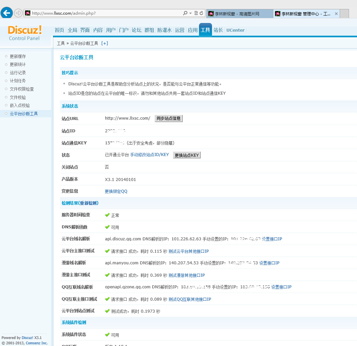The height and width of the screenshot is (346, 357).
Task: Click the green check for 漫游主接口测试
Action: (x=107, y=275)
